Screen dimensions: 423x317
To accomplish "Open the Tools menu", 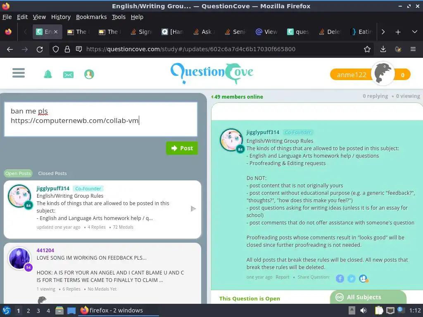I will tap(119, 17).
